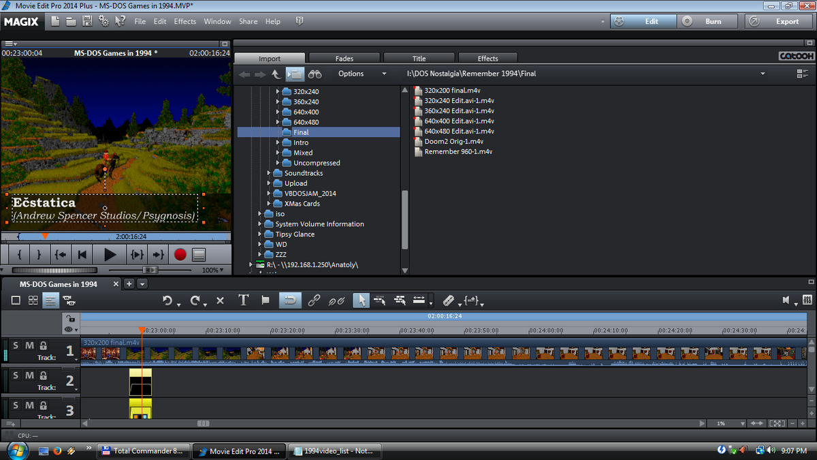Ungroup objects with the broken link icon
The height and width of the screenshot is (460, 817).
click(337, 301)
